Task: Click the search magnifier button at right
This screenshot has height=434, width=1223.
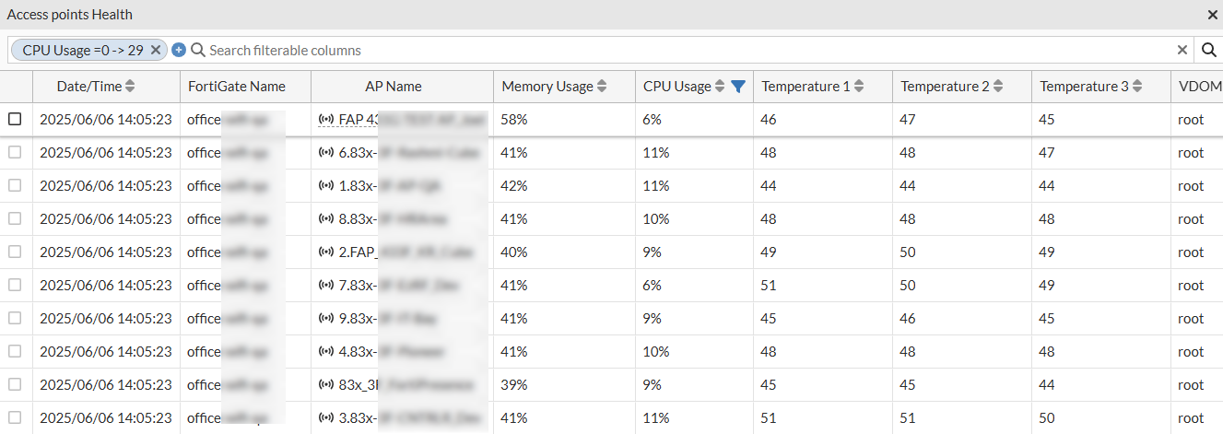Action: 1209,50
